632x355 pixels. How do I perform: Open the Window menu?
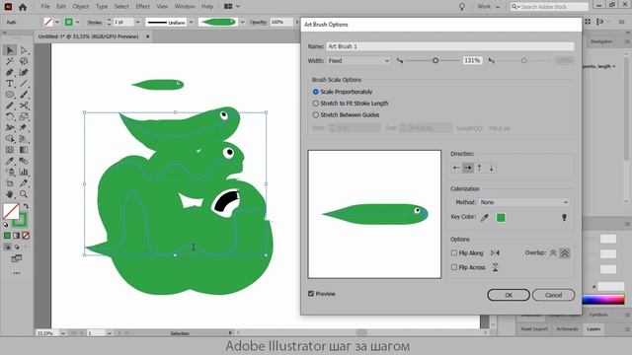pos(185,7)
